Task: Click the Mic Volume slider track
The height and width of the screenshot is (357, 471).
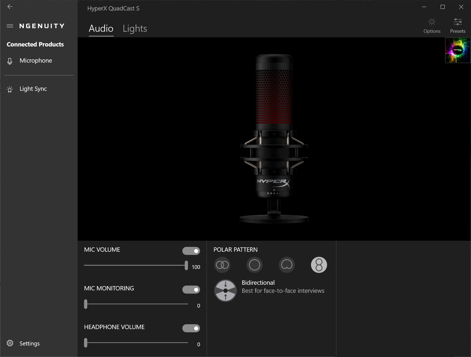Action: coord(134,265)
